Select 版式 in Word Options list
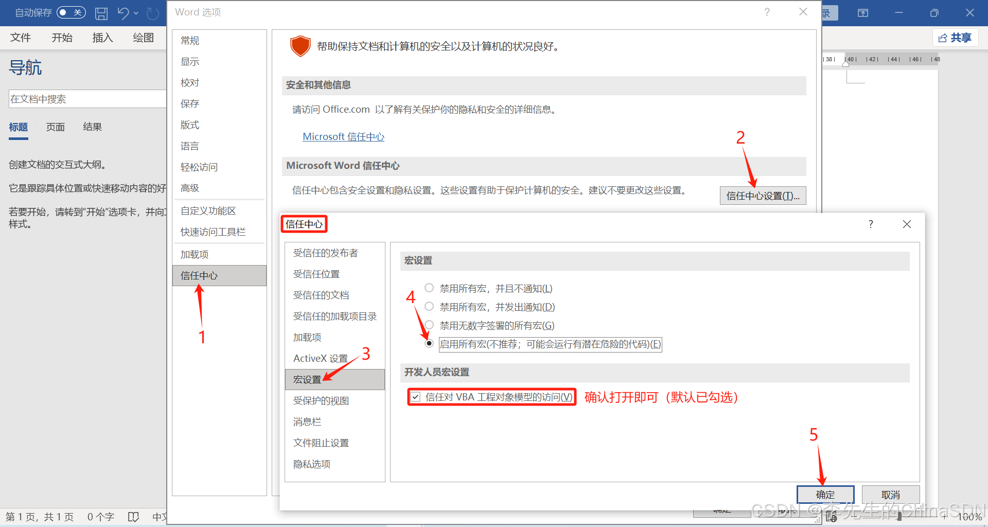Screen dimensions: 988x527 [x=219, y=125]
